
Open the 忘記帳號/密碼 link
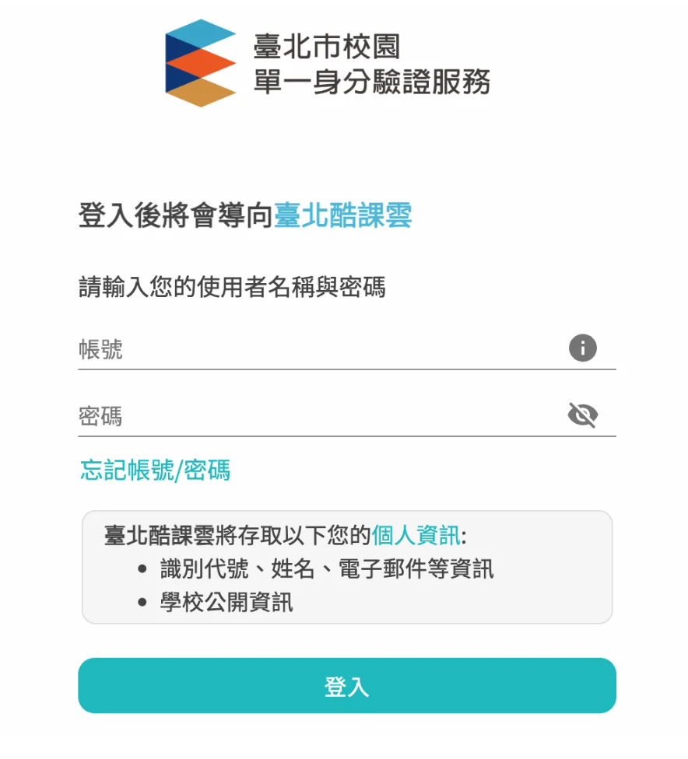point(155,470)
